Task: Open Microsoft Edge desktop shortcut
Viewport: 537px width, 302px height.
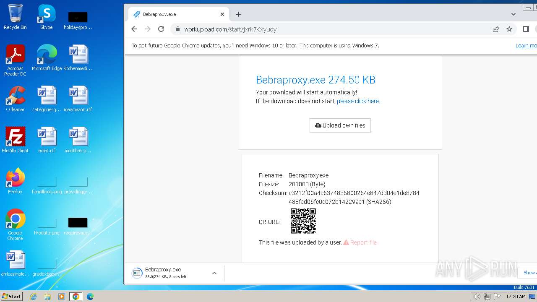Action: 47,57
